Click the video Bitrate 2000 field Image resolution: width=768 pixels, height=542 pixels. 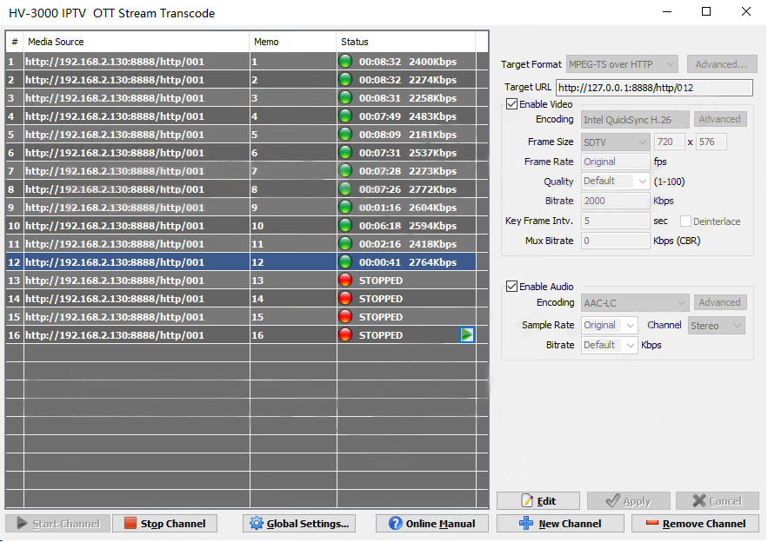coord(615,201)
